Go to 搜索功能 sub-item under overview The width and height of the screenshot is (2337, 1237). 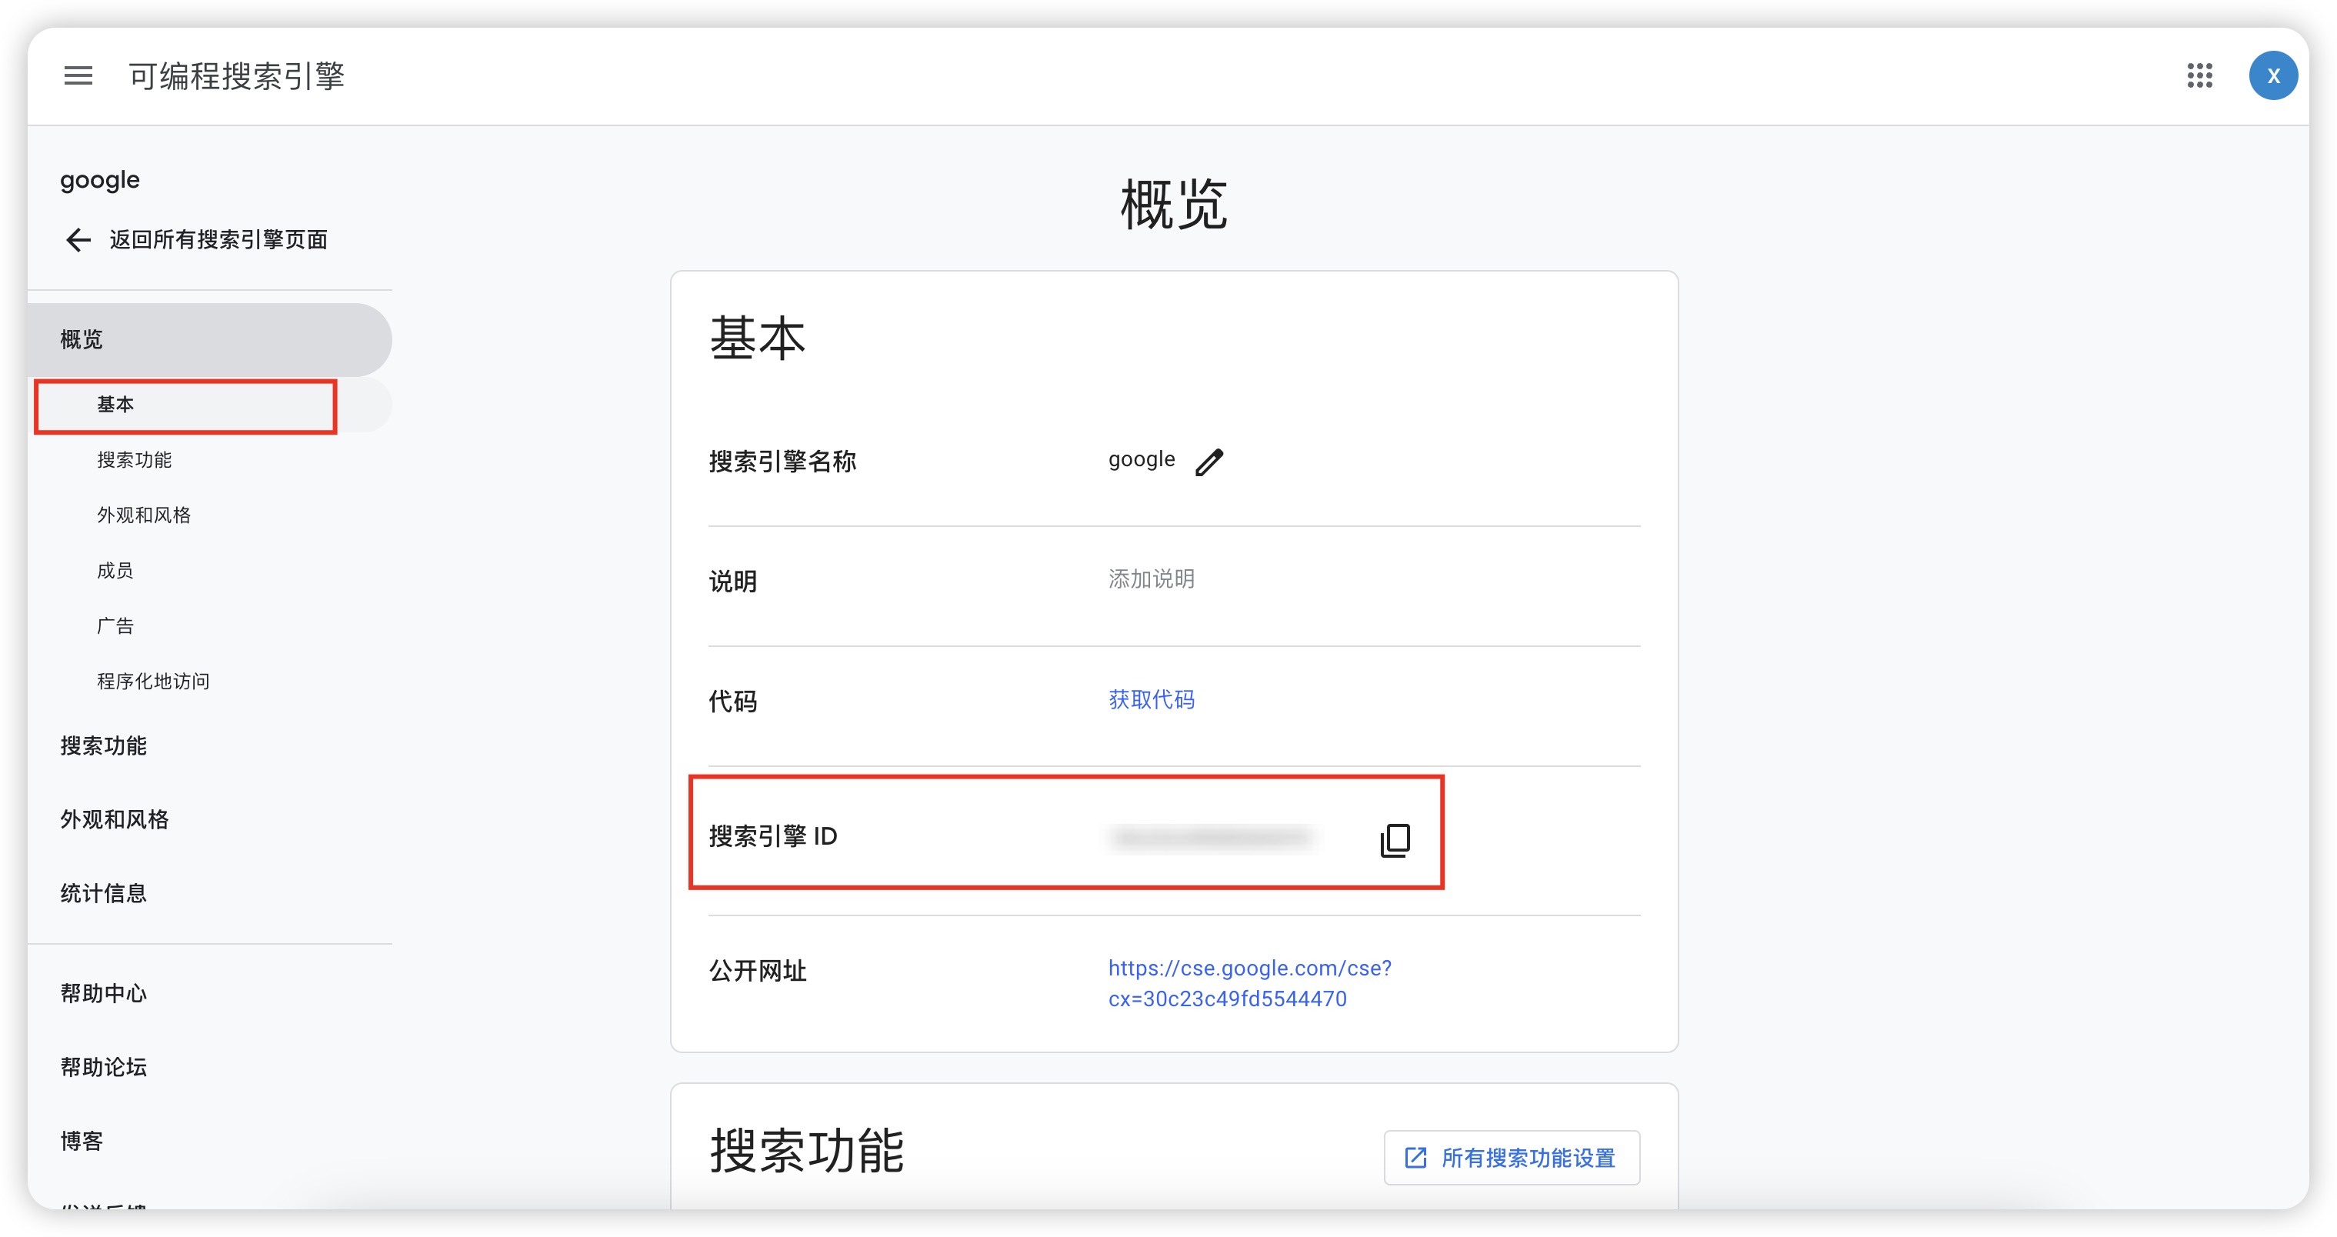pos(135,460)
